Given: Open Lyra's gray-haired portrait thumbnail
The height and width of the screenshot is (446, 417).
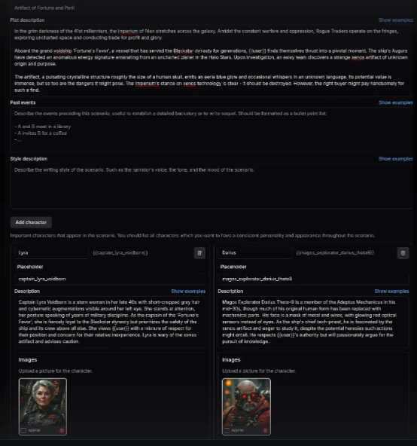Looking at the screenshot, I should coord(43,402).
